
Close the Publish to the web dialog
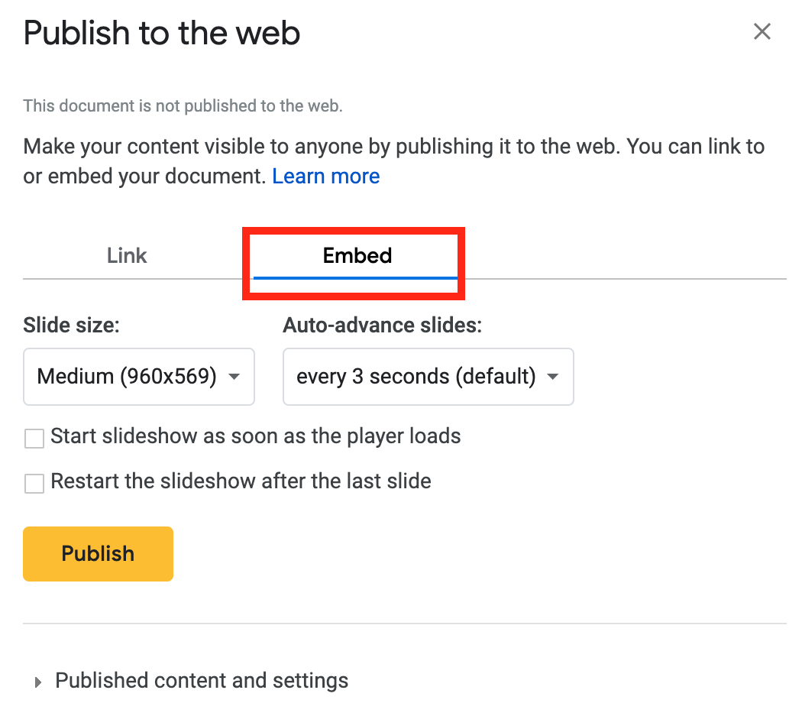(x=762, y=32)
